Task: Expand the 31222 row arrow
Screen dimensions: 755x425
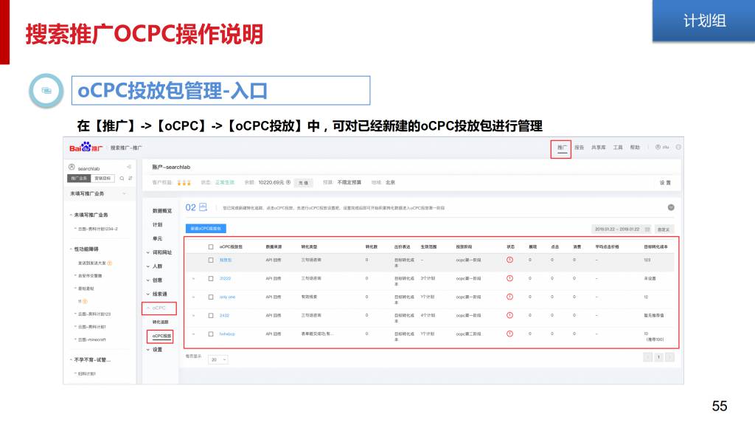Action: click(194, 278)
